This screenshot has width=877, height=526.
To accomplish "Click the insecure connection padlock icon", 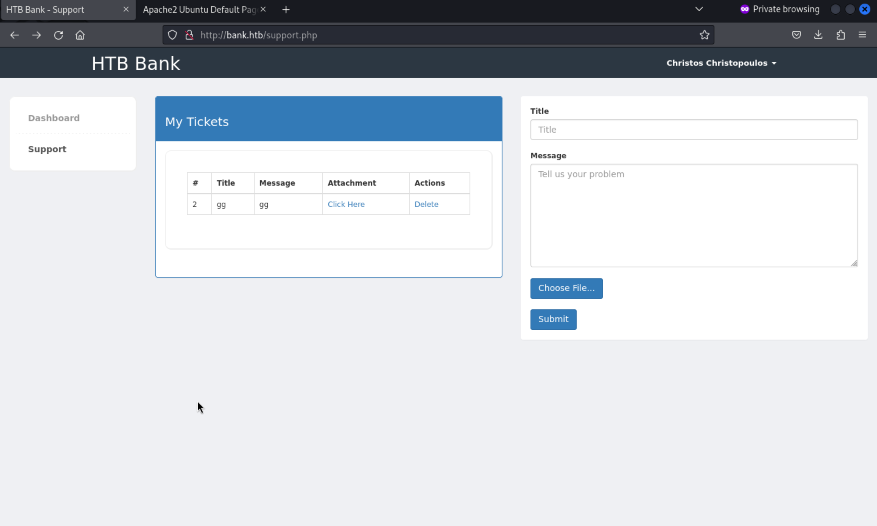I will point(189,35).
